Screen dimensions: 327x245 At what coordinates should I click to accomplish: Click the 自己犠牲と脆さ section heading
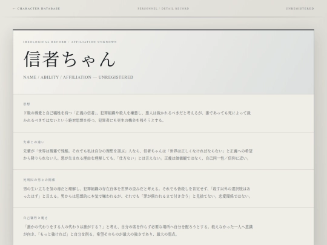click(36, 218)
